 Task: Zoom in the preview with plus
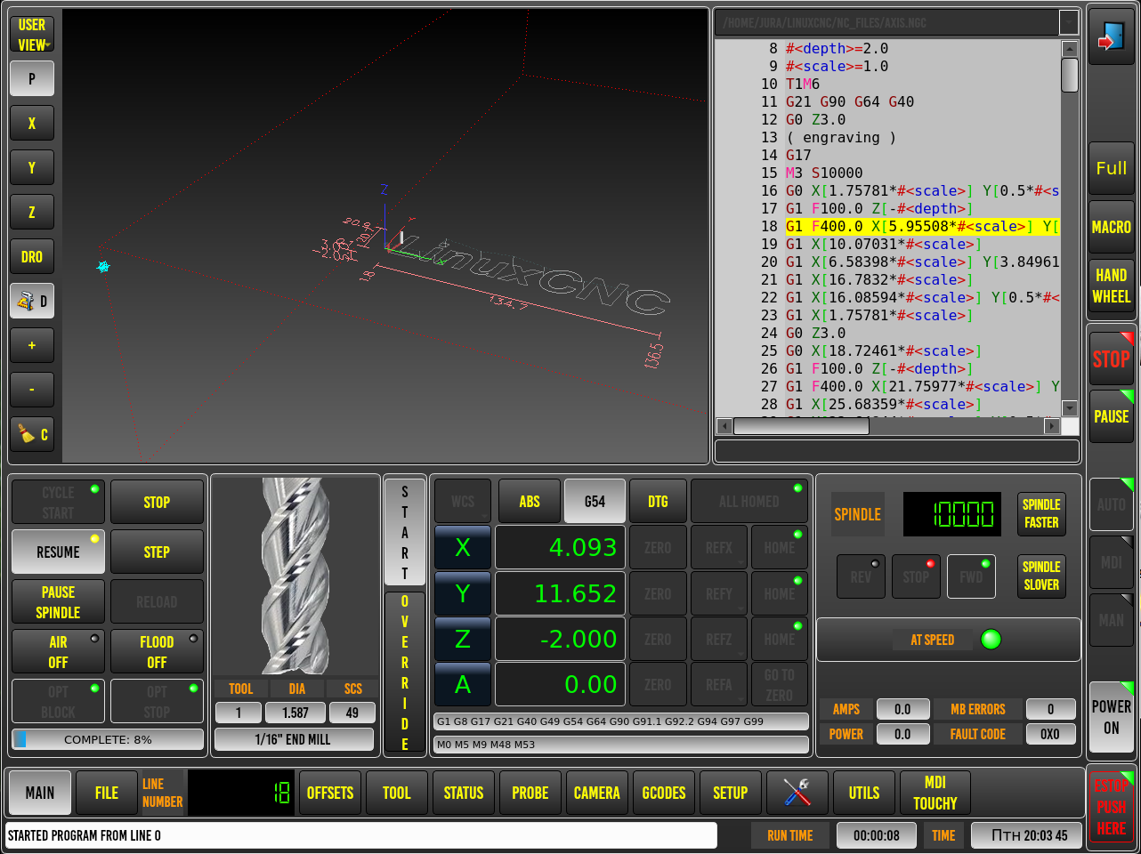tap(32, 345)
